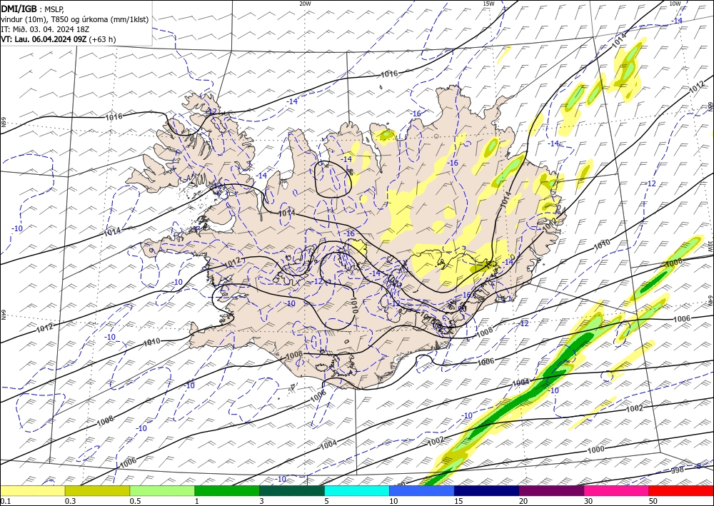
Task: Click the 'IT: Mið. 03. 04. 2024 18Z' line
Action: [x=45, y=29]
